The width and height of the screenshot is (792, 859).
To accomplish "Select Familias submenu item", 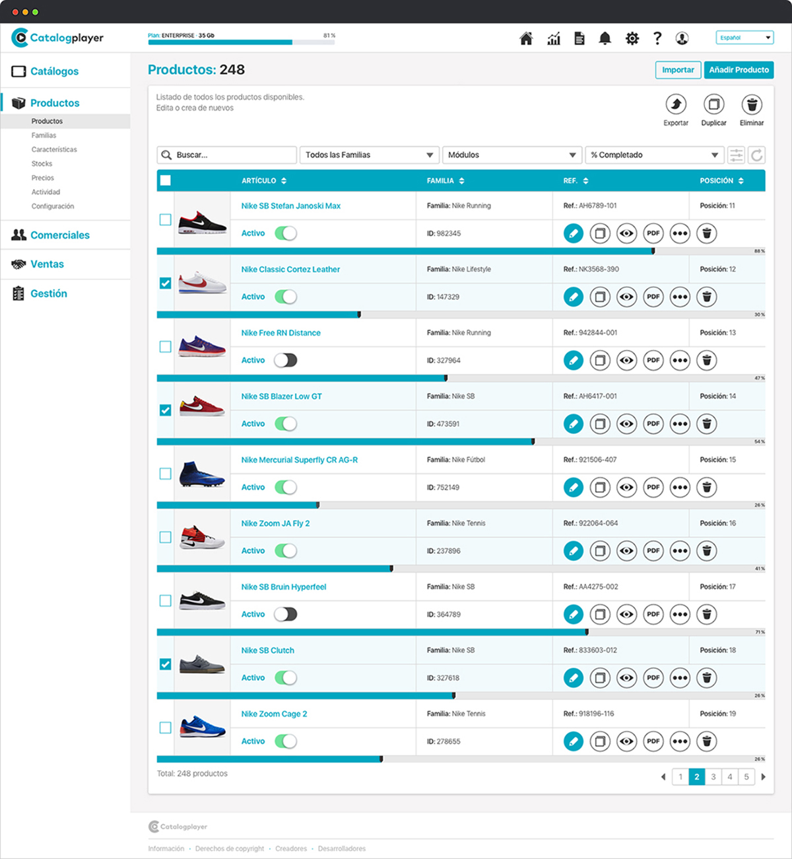I will pos(44,135).
